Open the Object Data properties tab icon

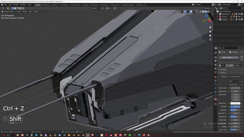215,96
